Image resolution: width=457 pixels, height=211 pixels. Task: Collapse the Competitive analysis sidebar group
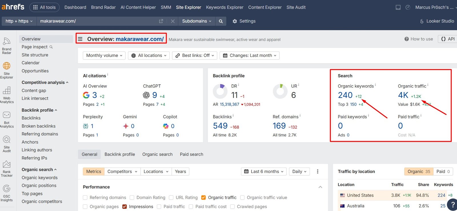pos(45,82)
